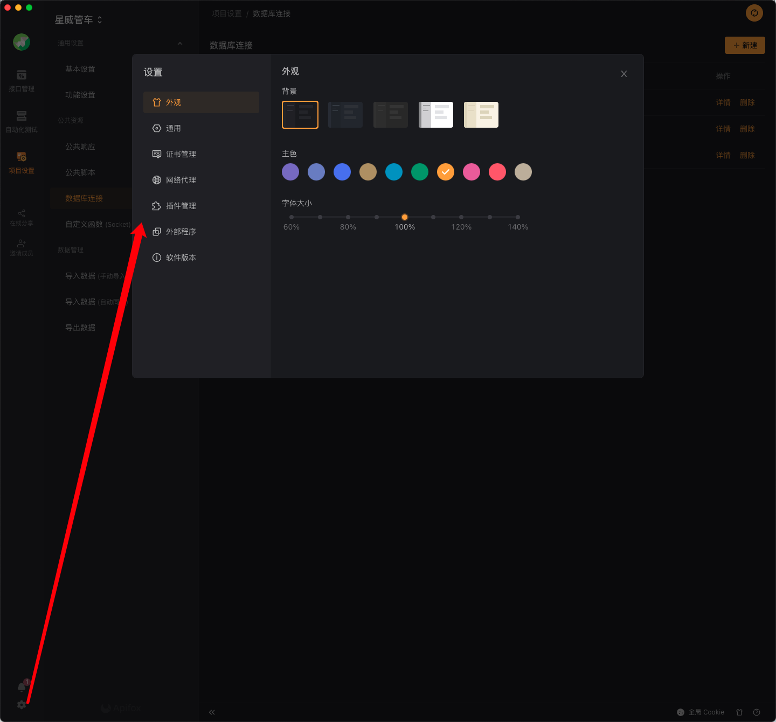The width and height of the screenshot is (776, 722).
Task: Open 邀请成员 invite members in sidebar
Action: pyautogui.click(x=22, y=248)
